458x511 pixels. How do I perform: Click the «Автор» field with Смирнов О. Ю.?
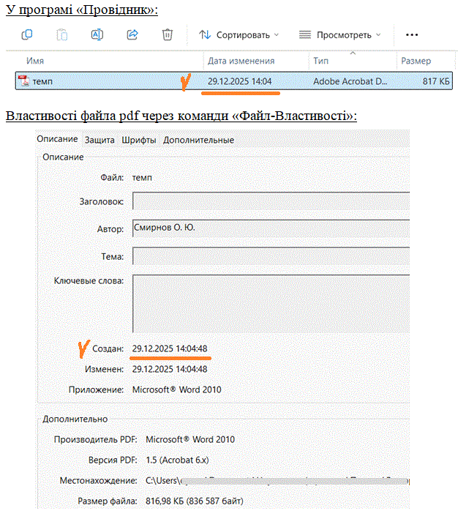[x=270, y=228]
